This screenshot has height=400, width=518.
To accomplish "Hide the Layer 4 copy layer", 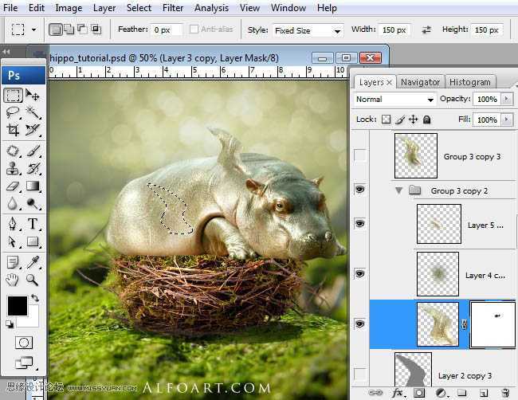I will tap(359, 273).
